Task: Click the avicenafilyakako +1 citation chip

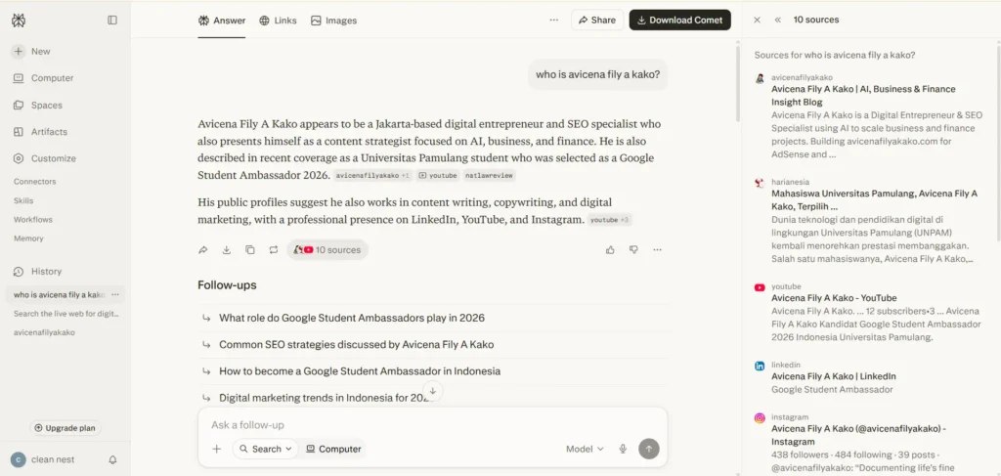Action: pos(372,176)
